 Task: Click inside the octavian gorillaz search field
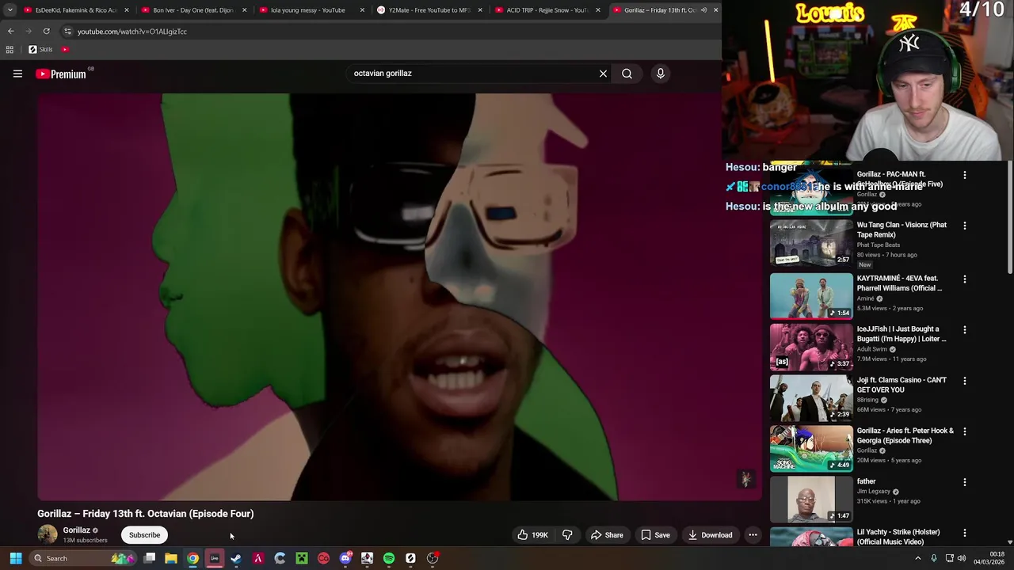click(471, 74)
